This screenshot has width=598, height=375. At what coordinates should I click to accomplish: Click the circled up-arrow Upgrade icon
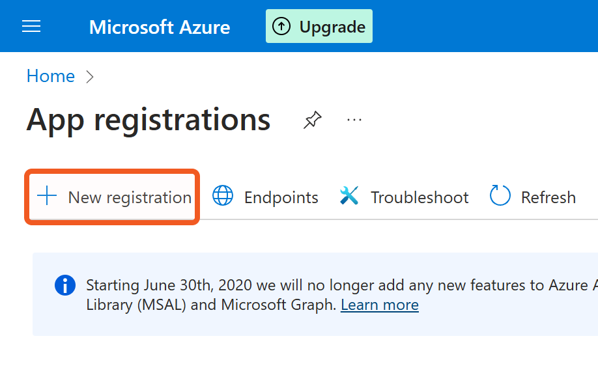click(x=281, y=27)
